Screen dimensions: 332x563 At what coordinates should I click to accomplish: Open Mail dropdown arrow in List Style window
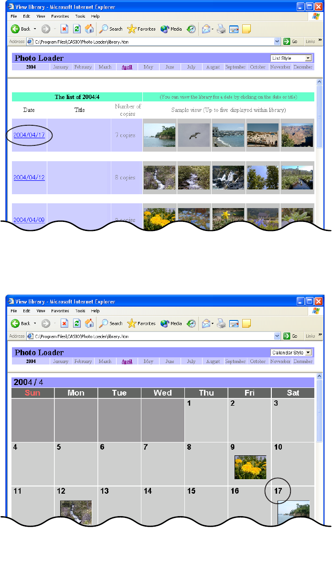(213, 29)
